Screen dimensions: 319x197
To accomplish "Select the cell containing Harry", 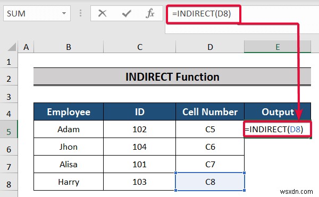I will click(x=69, y=182).
